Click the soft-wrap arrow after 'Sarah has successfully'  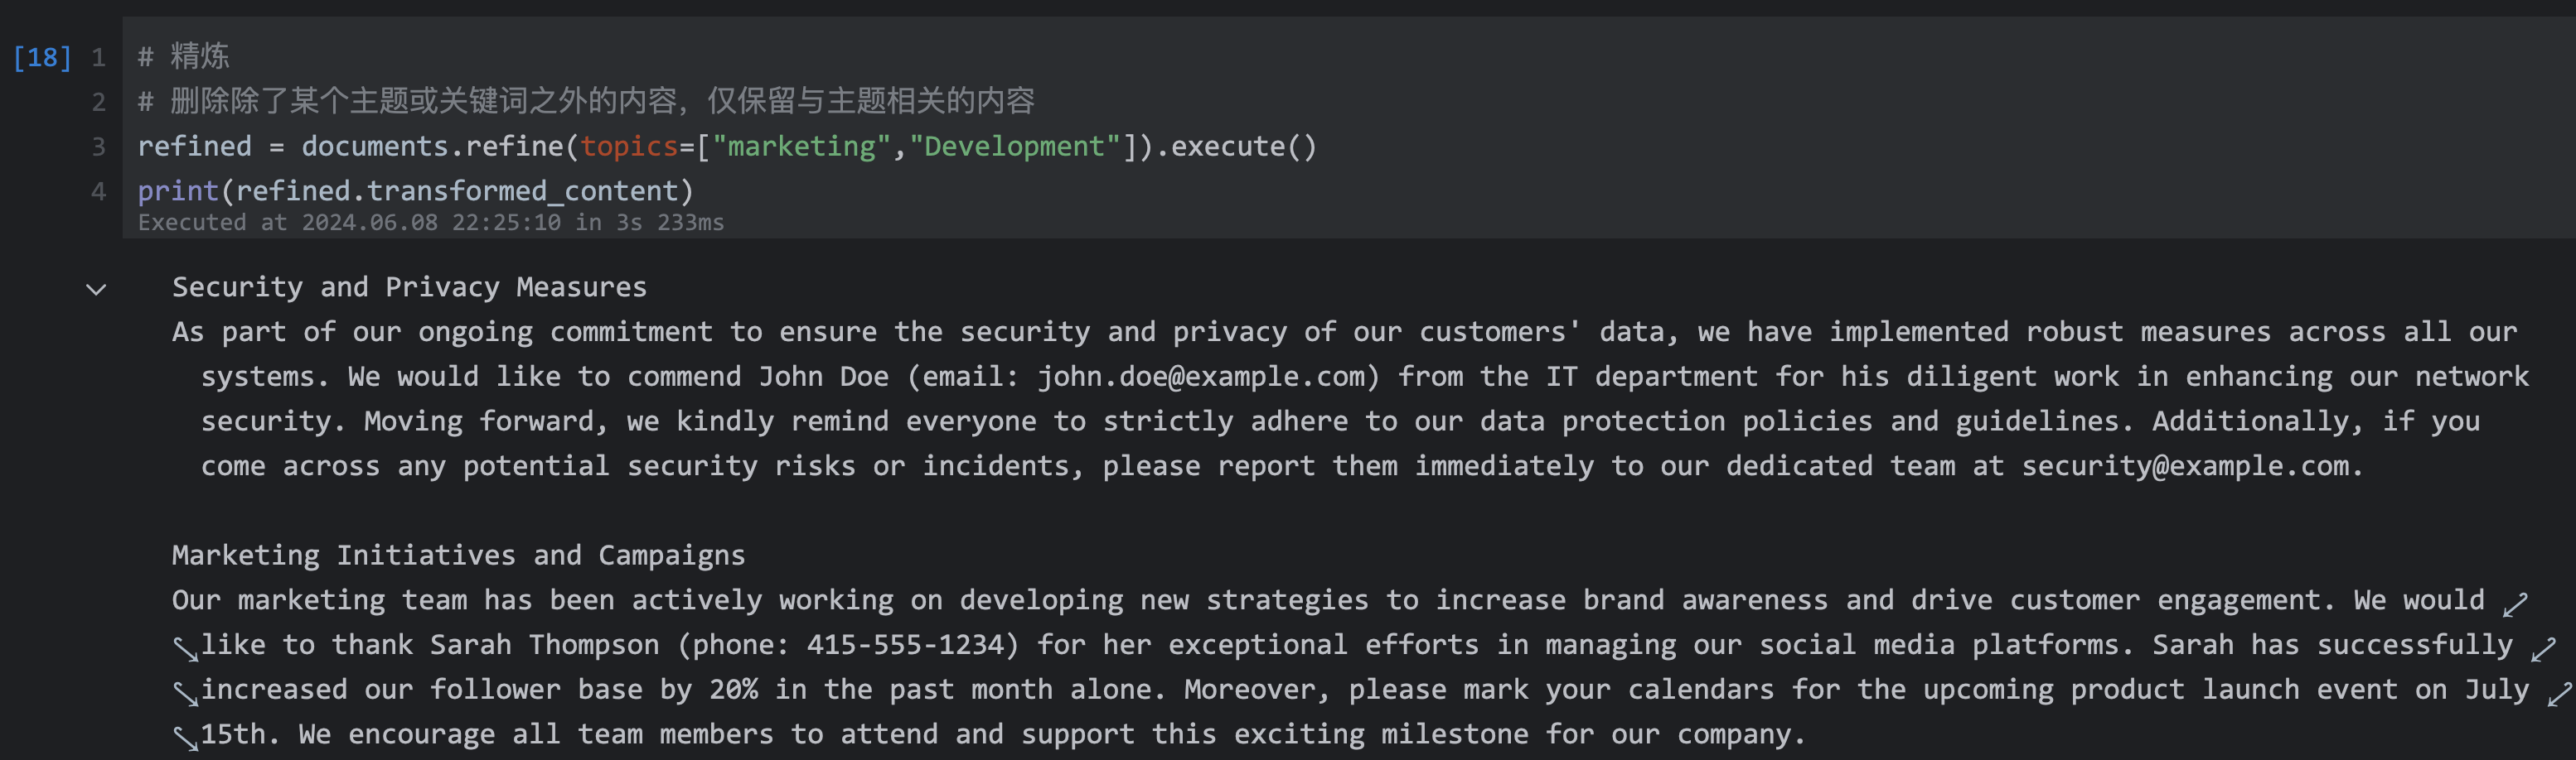(2542, 649)
